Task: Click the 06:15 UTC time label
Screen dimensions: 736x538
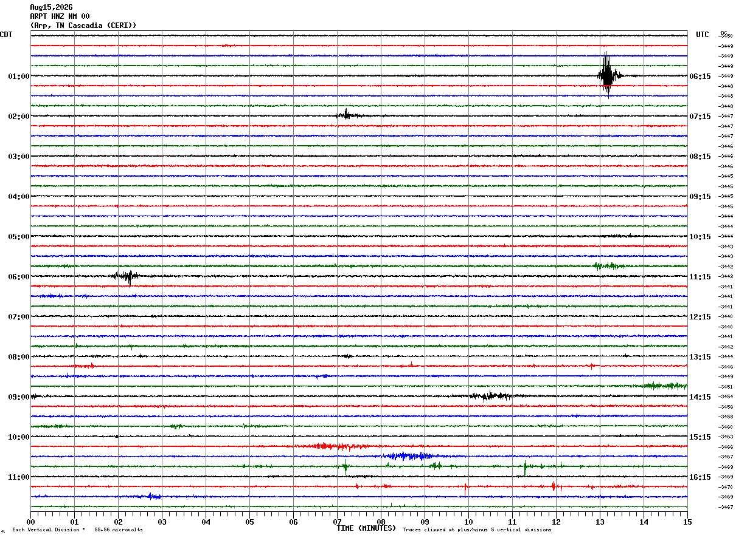Action: (700, 77)
